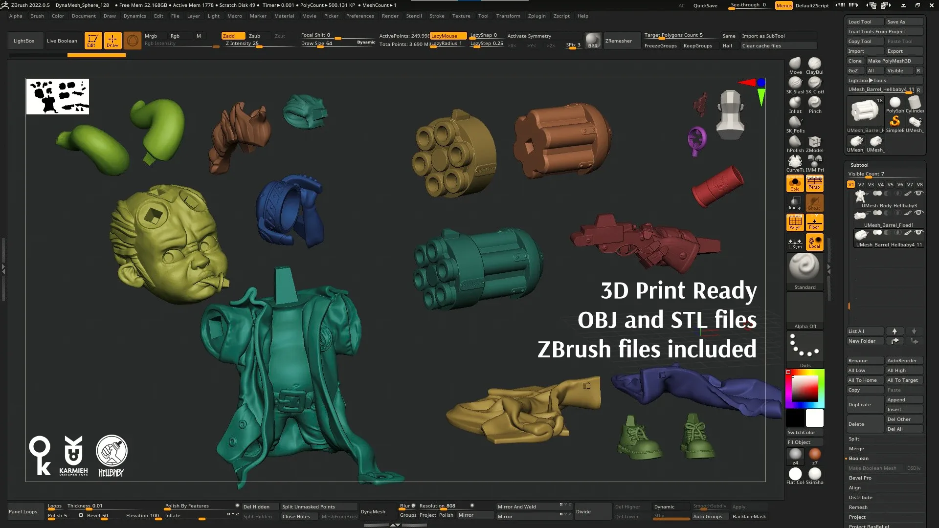939x528 pixels.
Task: Select the ClayBuildup brush icon
Action: pyautogui.click(x=814, y=64)
